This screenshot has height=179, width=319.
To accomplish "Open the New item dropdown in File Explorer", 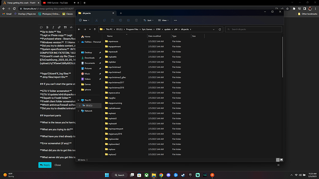I will tap(84, 20).
